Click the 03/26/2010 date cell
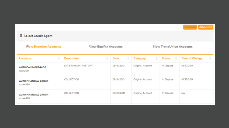 [x=118, y=93]
